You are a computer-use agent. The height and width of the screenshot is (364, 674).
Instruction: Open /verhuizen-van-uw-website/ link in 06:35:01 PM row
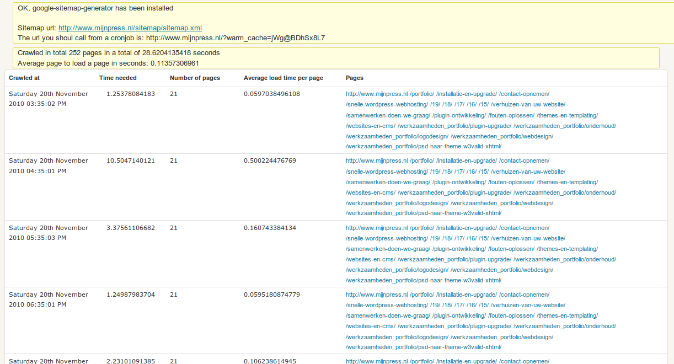(x=528, y=305)
